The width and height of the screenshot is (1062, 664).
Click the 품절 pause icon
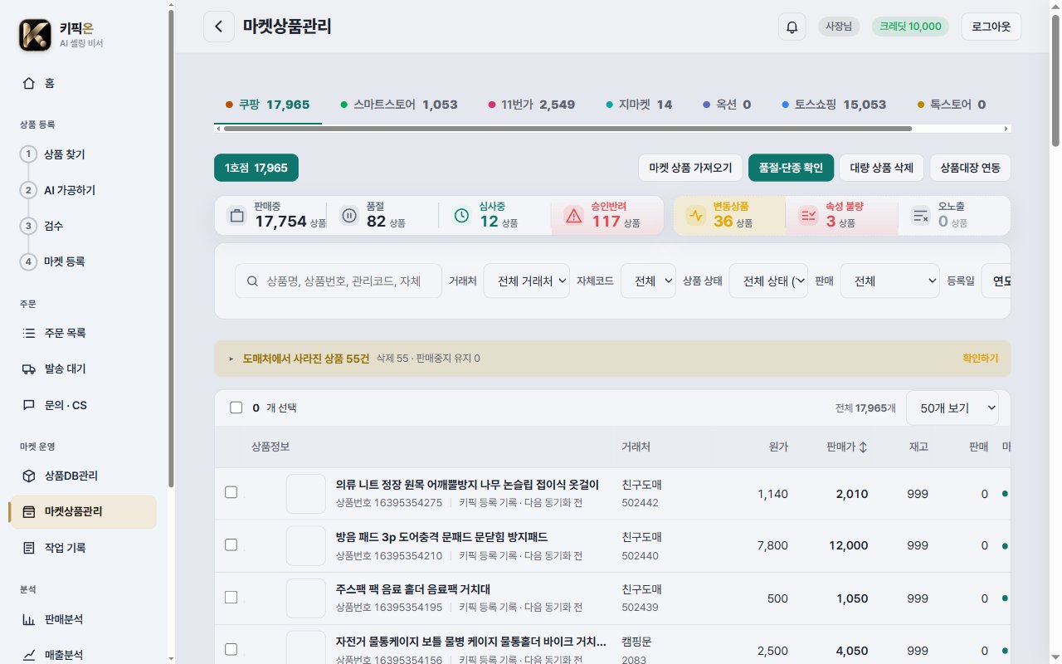click(x=349, y=216)
